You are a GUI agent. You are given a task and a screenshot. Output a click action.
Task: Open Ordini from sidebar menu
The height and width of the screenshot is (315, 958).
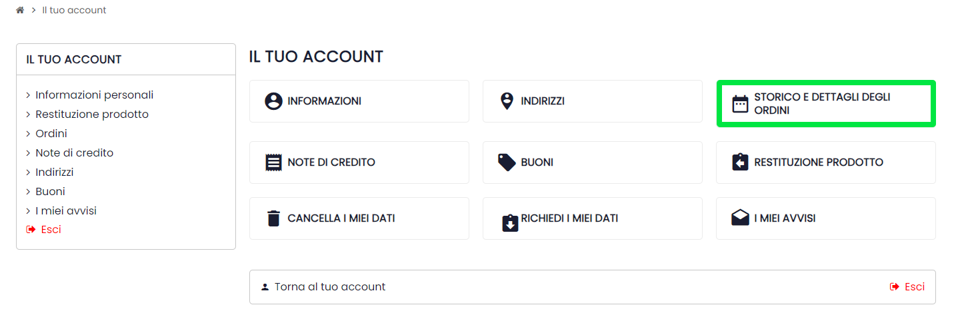(x=51, y=134)
